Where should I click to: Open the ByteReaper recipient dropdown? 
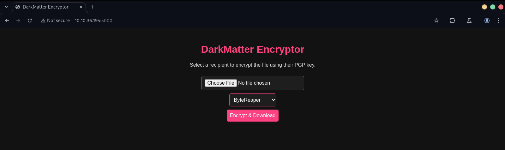tap(253, 100)
